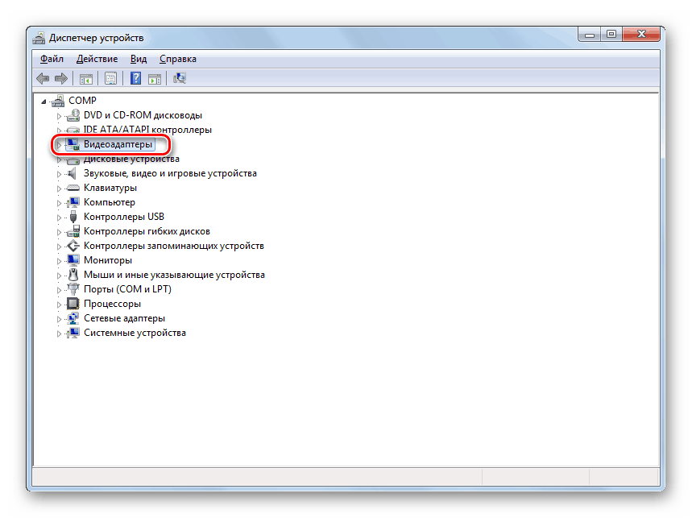Open the Действие menu

coord(97,59)
